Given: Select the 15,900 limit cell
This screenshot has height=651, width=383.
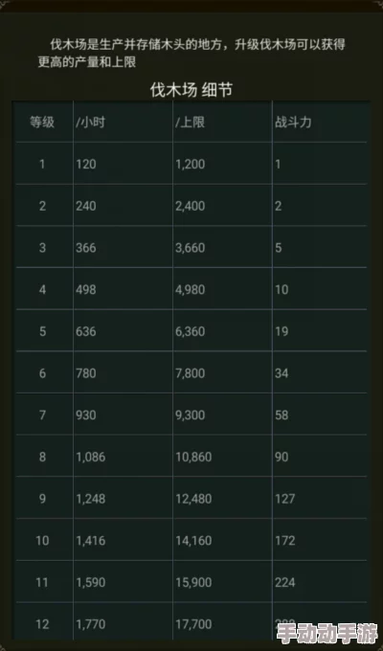Looking at the screenshot, I should (193, 582).
